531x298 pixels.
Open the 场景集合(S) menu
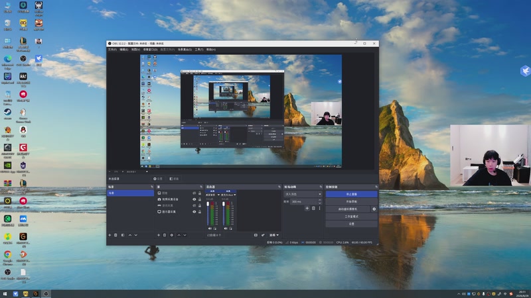pyautogui.click(x=185, y=50)
